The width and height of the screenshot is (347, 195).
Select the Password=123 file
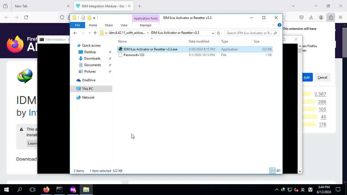coord(195,55)
